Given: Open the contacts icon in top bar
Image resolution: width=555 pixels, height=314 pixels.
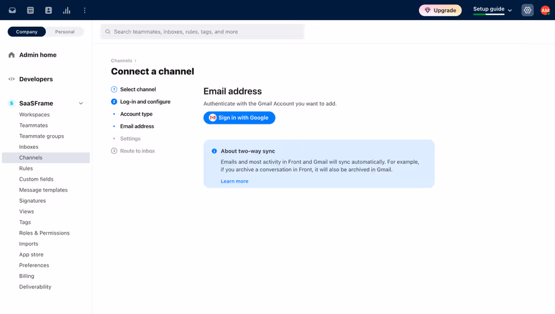Looking at the screenshot, I should pos(48,11).
